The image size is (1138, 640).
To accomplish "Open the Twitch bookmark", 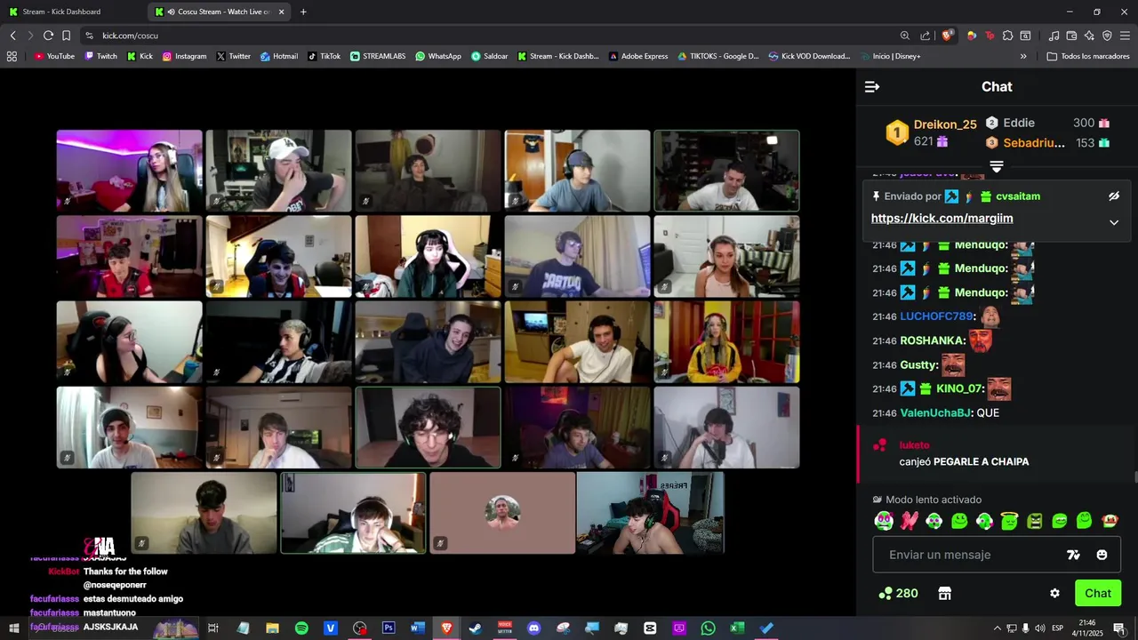I will pos(100,56).
